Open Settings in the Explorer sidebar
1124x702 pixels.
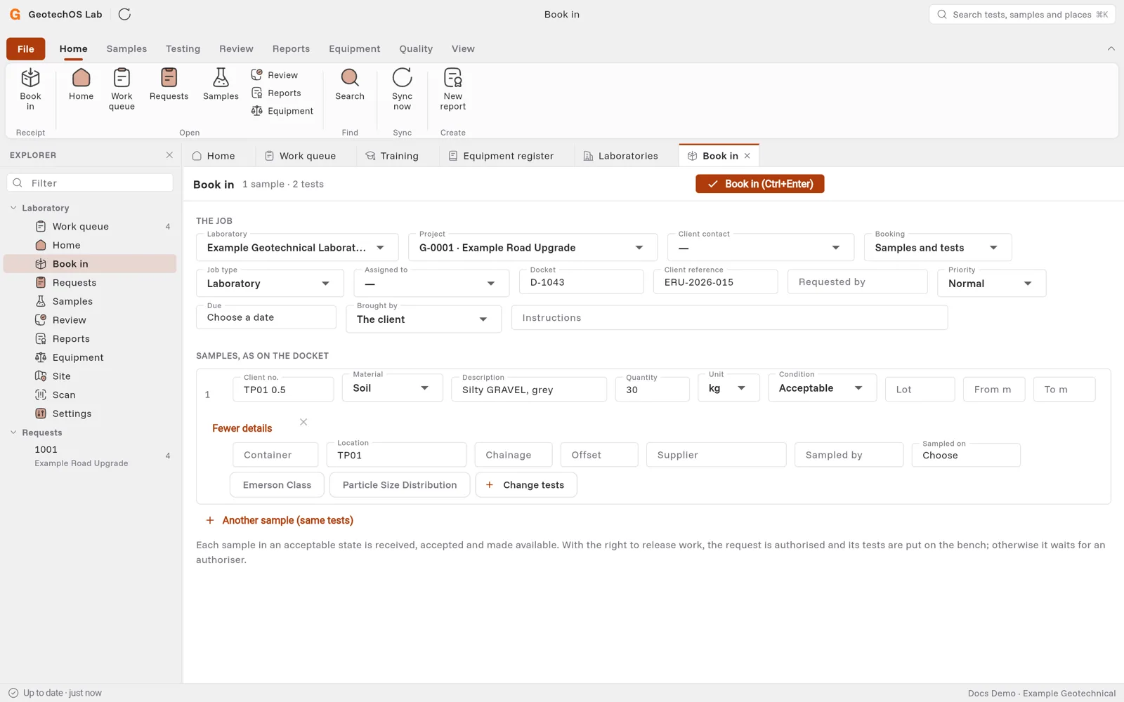pos(90,413)
